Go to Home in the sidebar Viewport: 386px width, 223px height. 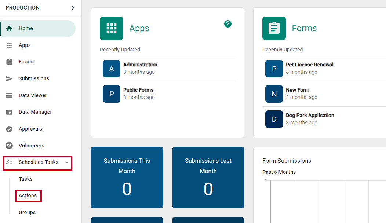click(x=38, y=29)
